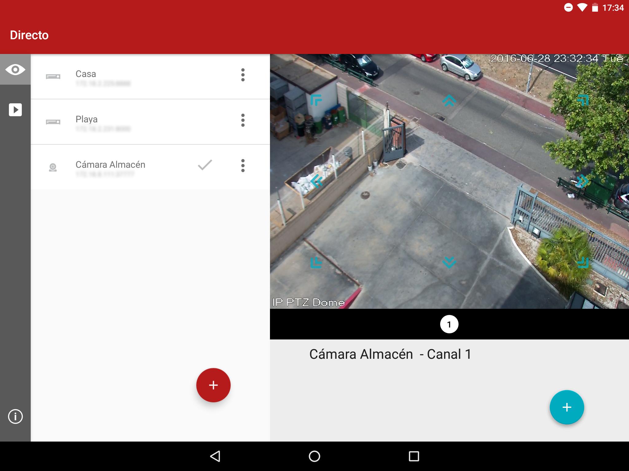Open the info icon in sidebar
The image size is (629, 471).
pos(15,417)
